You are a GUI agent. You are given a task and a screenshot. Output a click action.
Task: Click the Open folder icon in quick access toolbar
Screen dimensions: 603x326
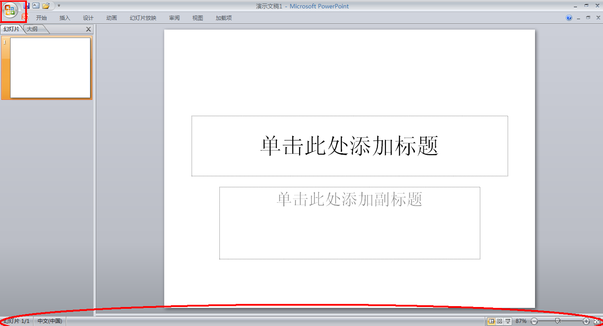click(46, 6)
